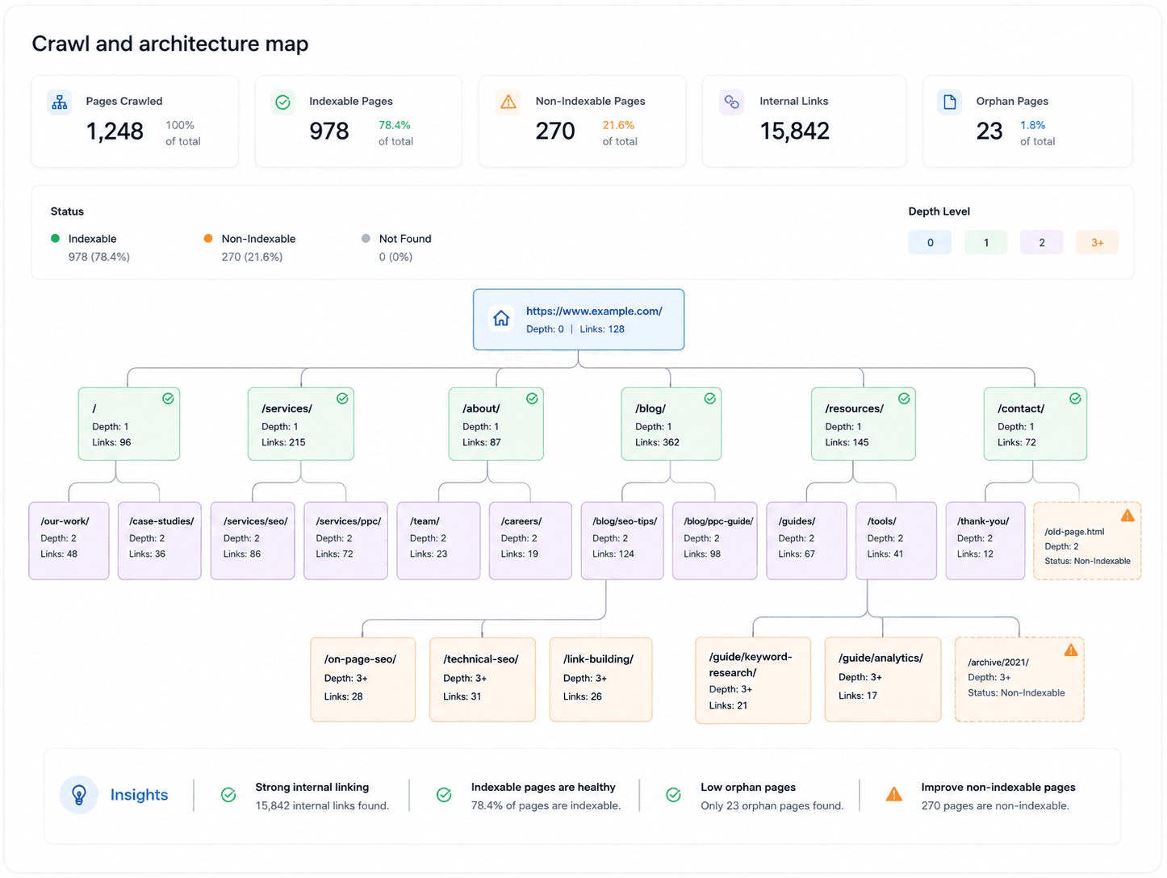Click the check icon on the /services/ node

coord(342,399)
